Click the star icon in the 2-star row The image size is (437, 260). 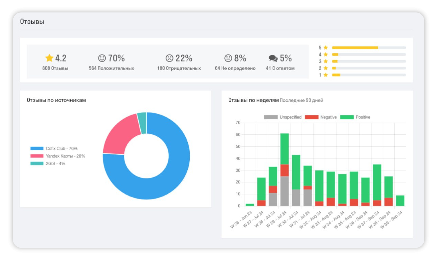click(326, 68)
